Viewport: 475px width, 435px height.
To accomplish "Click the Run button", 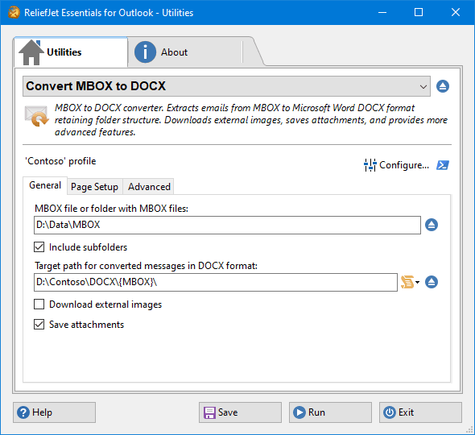I will (x=330, y=412).
